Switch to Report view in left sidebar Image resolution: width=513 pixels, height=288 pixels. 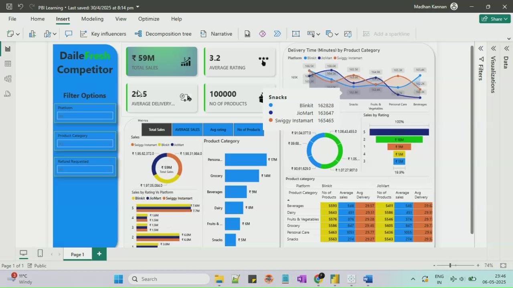[7, 49]
